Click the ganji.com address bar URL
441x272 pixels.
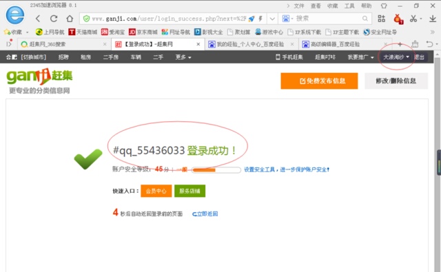[169, 19]
